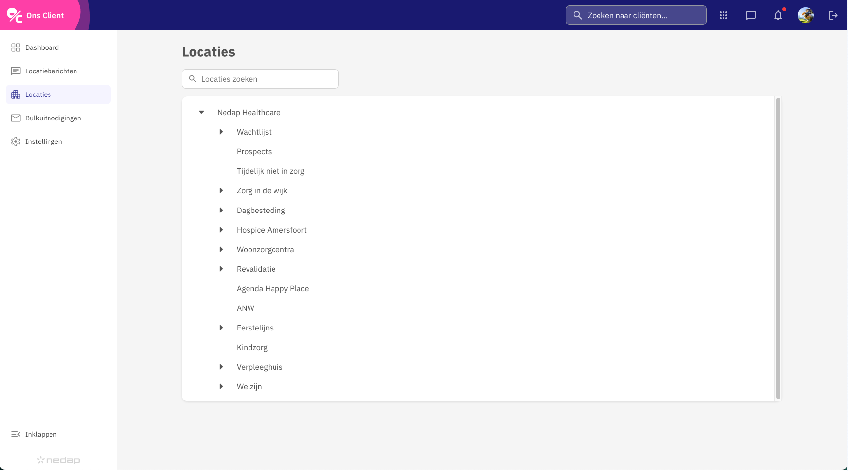This screenshot has height=471, width=848.
Task: Expand the Revalidatie node
Action: click(221, 269)
